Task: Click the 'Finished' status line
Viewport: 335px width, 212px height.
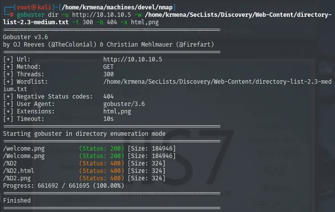Action: (17, 201)
